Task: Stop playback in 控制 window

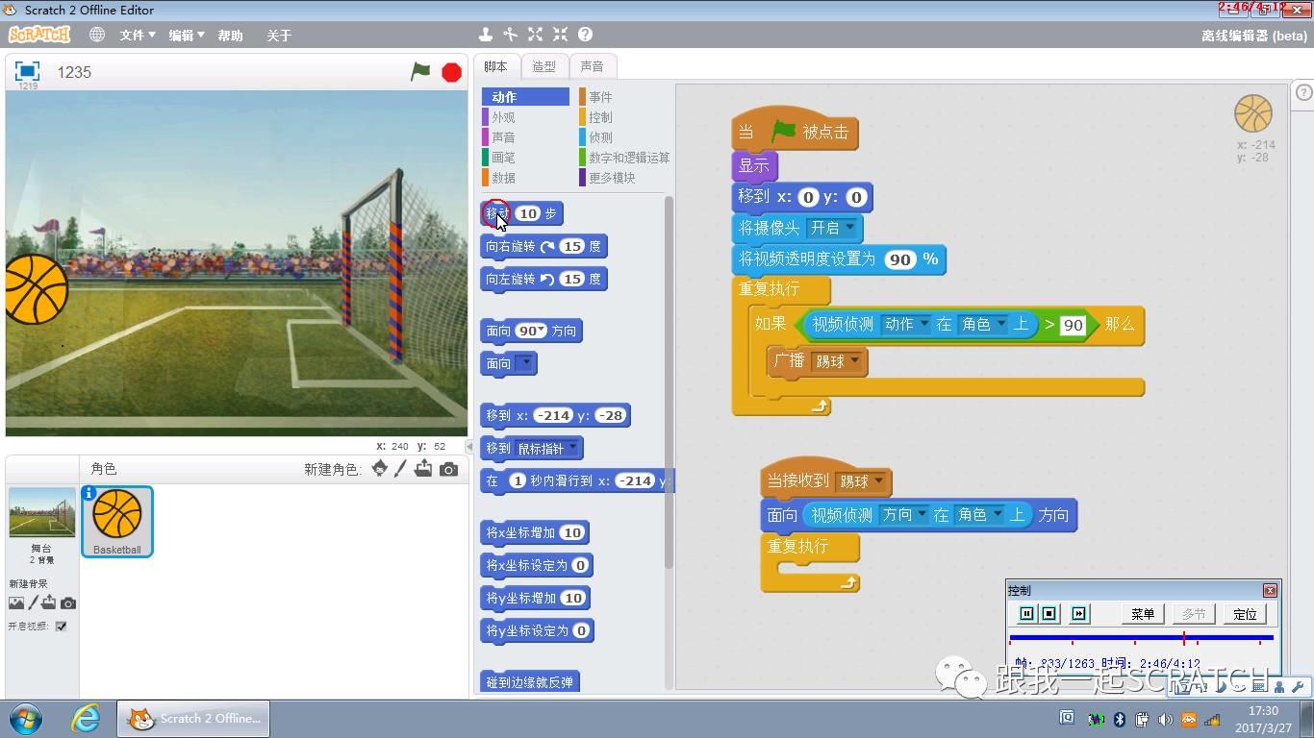Action: coord(1049,614)
